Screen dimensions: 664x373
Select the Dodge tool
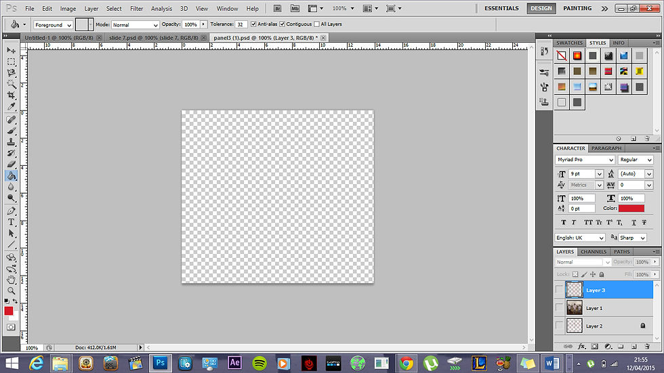click(11, 198)
